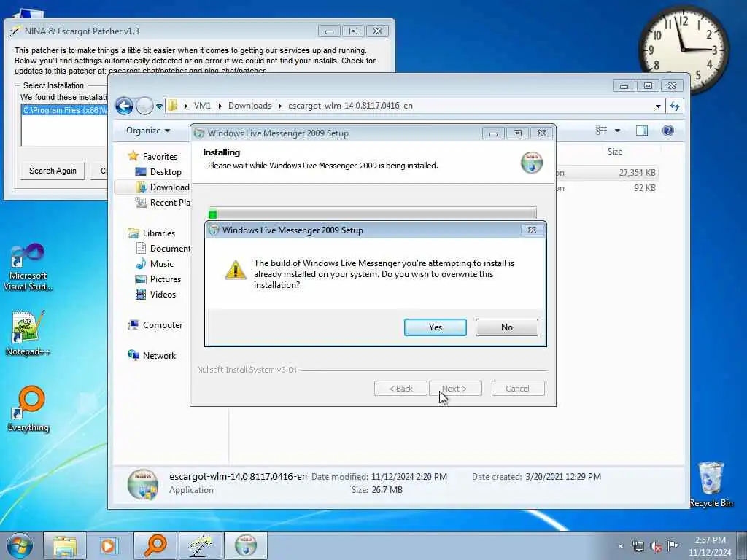The width and height of the screenshot is (747, 560).
Task: Close the overwrite confirmation dialog
Action: click(532, 230)
